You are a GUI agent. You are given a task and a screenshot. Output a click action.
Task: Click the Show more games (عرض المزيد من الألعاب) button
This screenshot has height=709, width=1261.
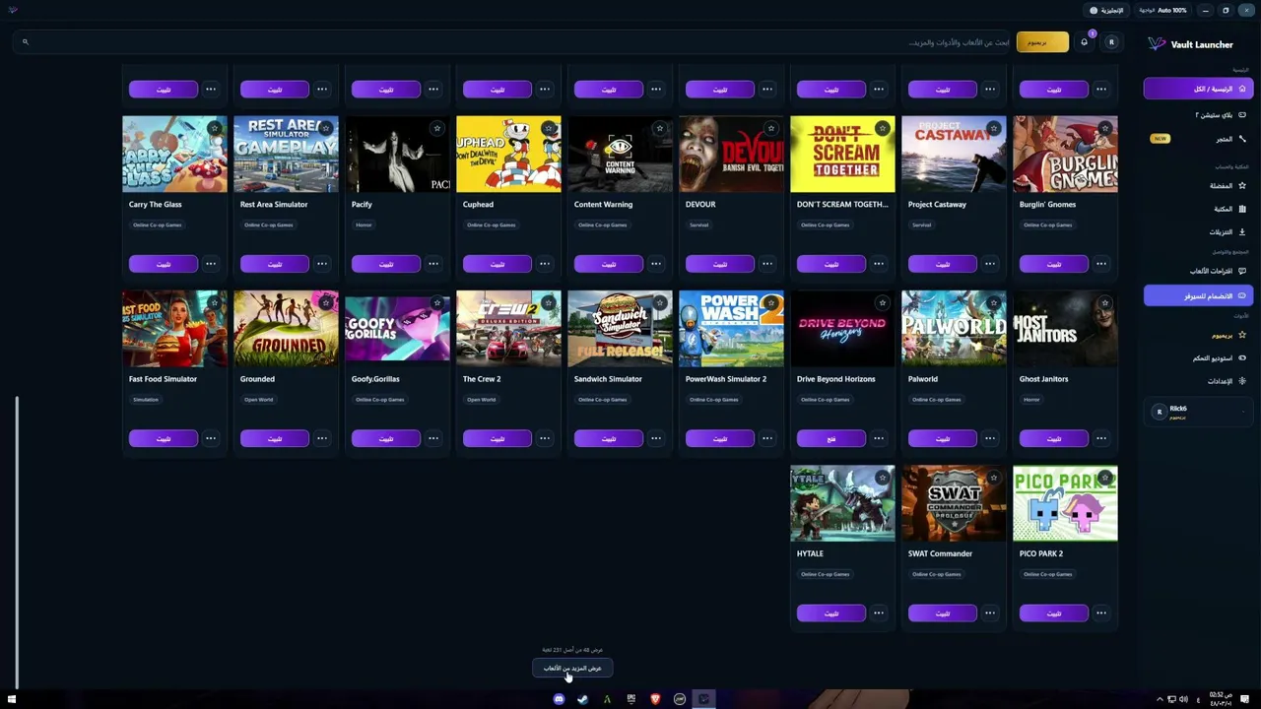(x=572, y=668)
